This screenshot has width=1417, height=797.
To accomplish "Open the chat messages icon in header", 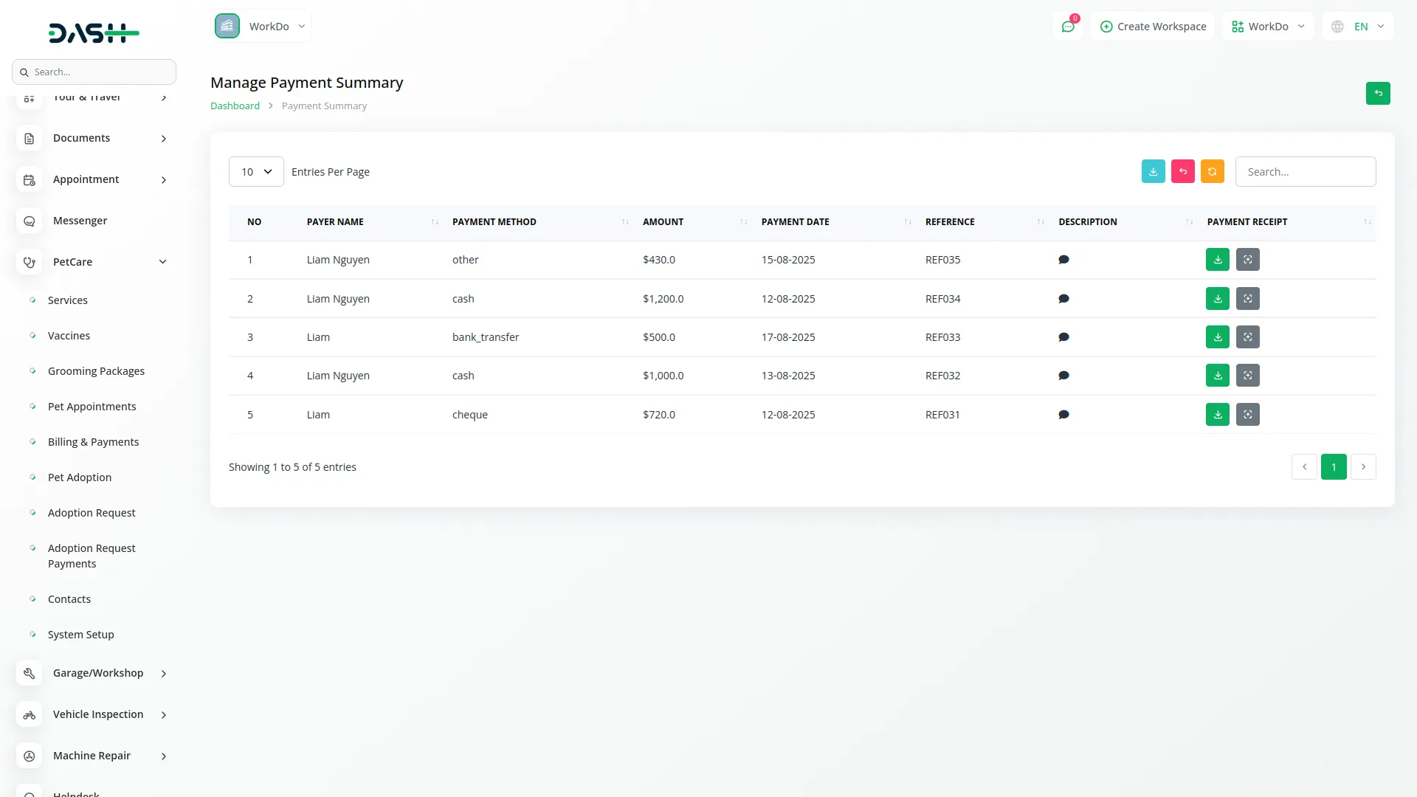I will [x=1067, y=27].
